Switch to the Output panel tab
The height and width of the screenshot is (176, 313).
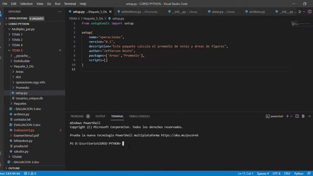[x=100, y=116]
